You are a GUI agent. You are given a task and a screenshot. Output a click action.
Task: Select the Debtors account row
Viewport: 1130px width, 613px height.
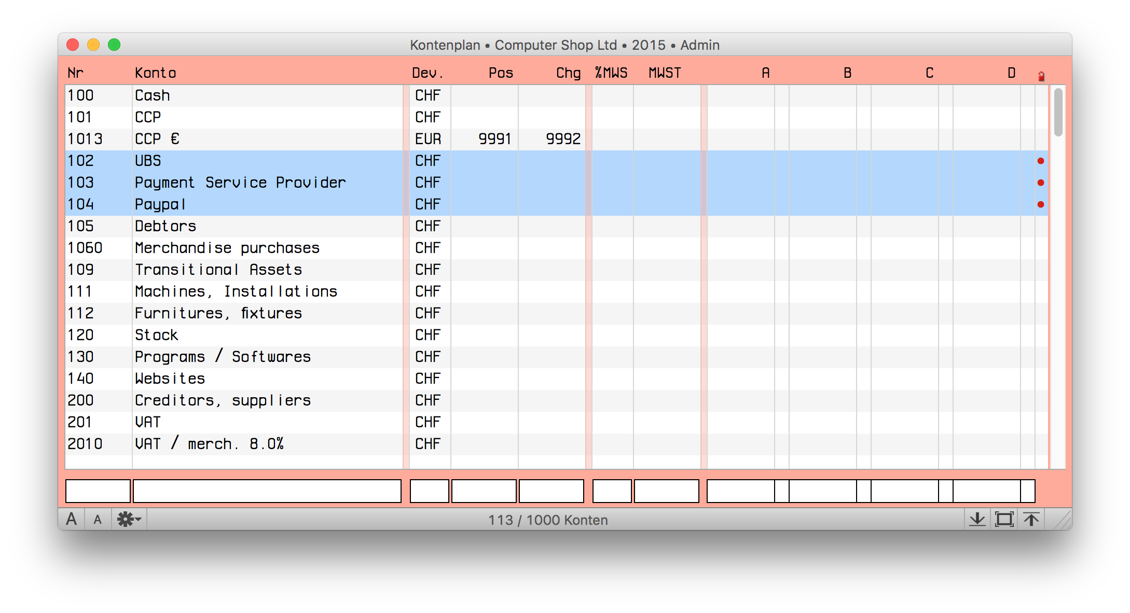click(x=165, y=226)
